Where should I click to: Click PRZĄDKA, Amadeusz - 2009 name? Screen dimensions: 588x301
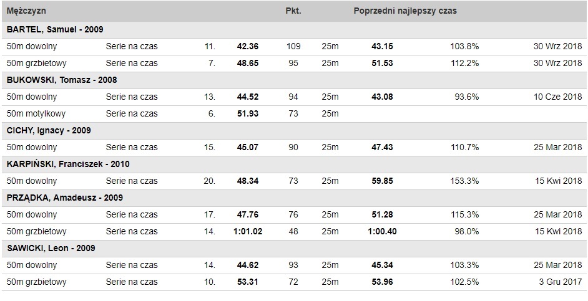point(65,198)
